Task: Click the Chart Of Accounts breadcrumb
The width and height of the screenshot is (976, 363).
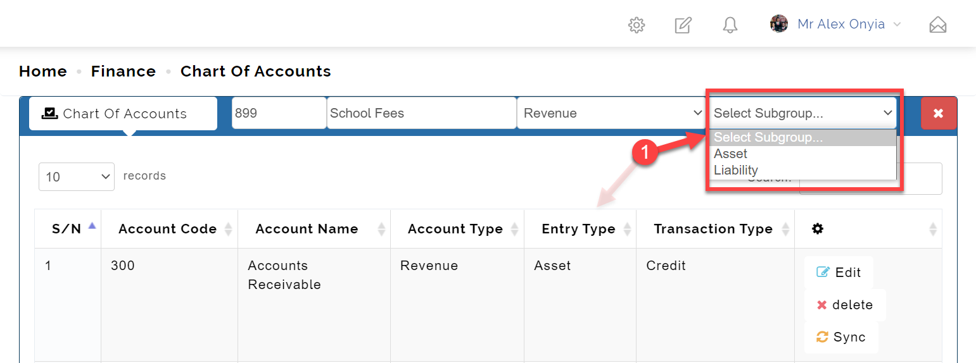Action: (x=256, y=71)
